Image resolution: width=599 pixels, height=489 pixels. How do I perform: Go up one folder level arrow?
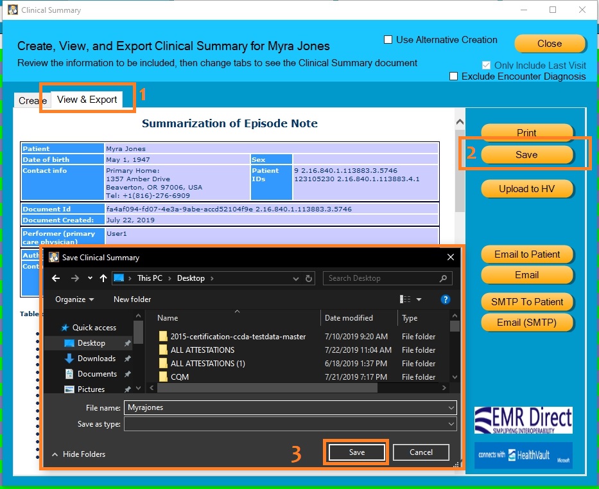pos(103,278)
